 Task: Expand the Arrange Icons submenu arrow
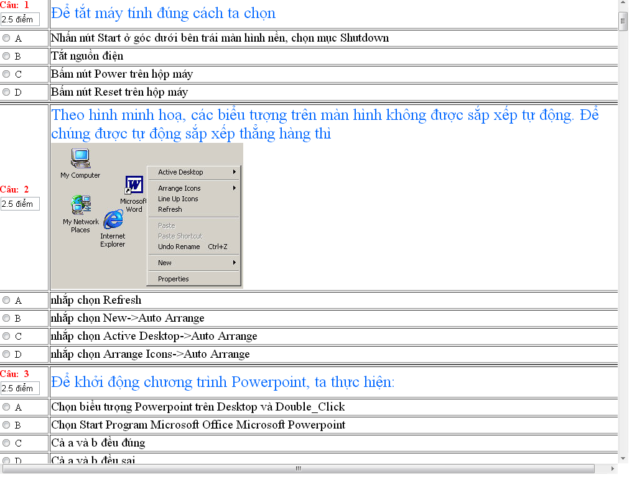[x=235, y=188]
